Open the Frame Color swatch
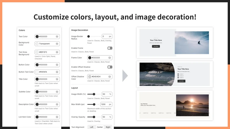230x129 pixels. pos(90,58)
